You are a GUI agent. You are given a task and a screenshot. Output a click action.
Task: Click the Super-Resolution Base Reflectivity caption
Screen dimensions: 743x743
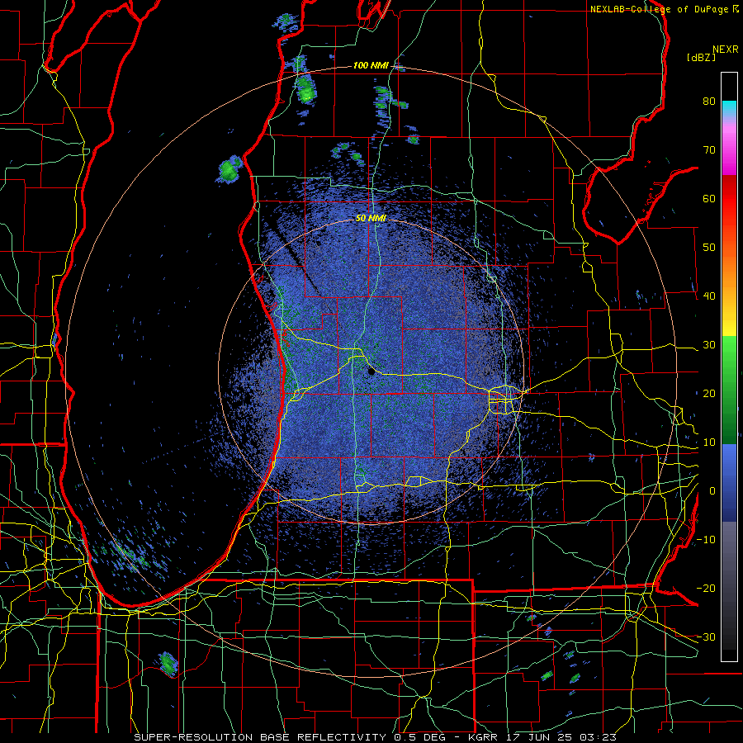[x=376, y=737]
